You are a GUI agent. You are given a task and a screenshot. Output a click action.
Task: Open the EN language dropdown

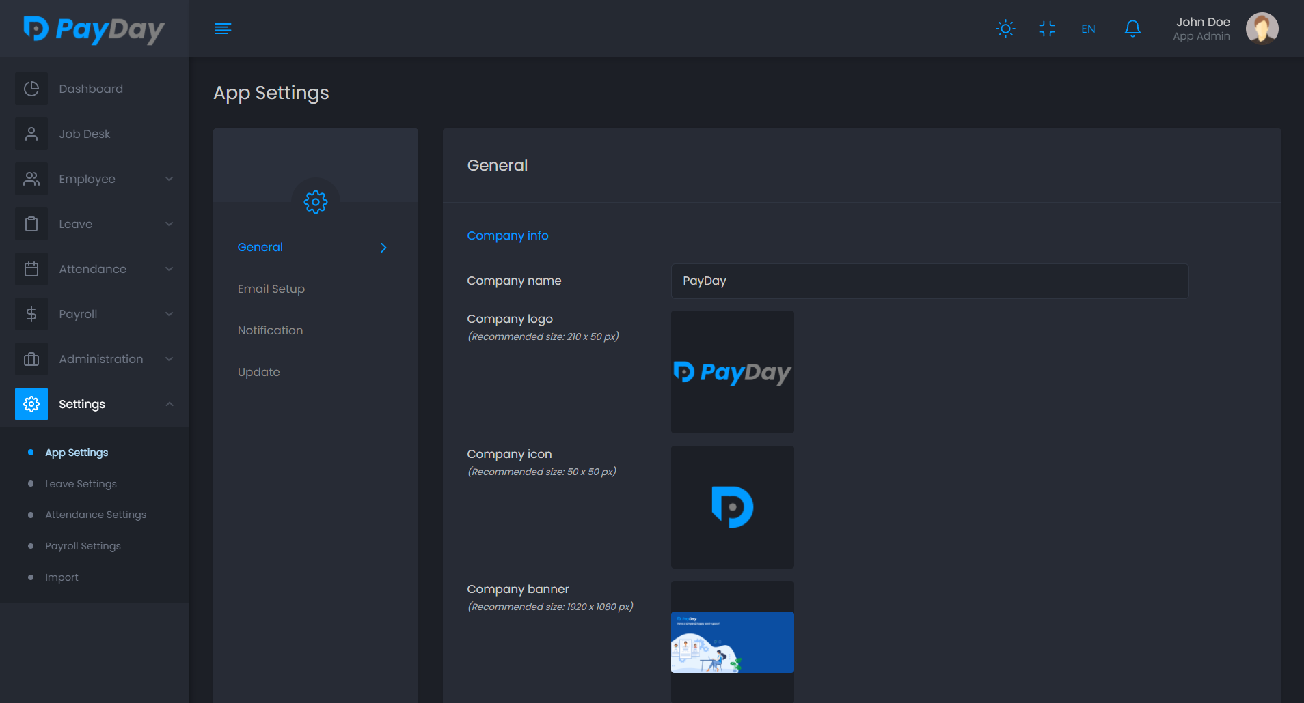(1088, 29)
